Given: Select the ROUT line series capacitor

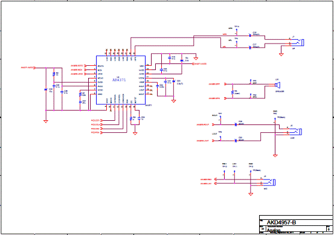Looking at the screenshot, I should tap(236, 124).
